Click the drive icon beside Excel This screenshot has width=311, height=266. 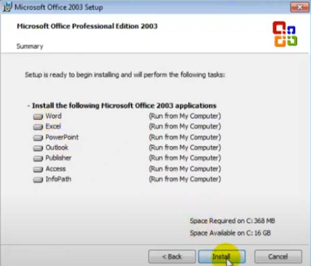click(38, 127)
